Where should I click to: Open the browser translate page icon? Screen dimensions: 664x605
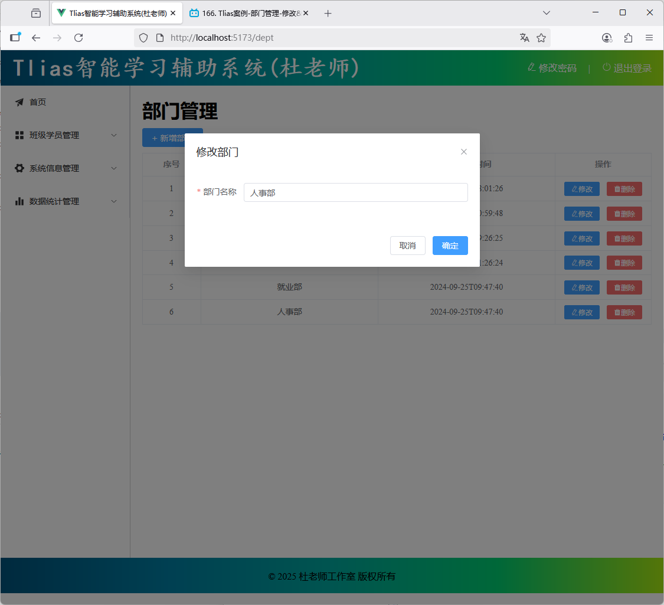[x=524, y=38]
